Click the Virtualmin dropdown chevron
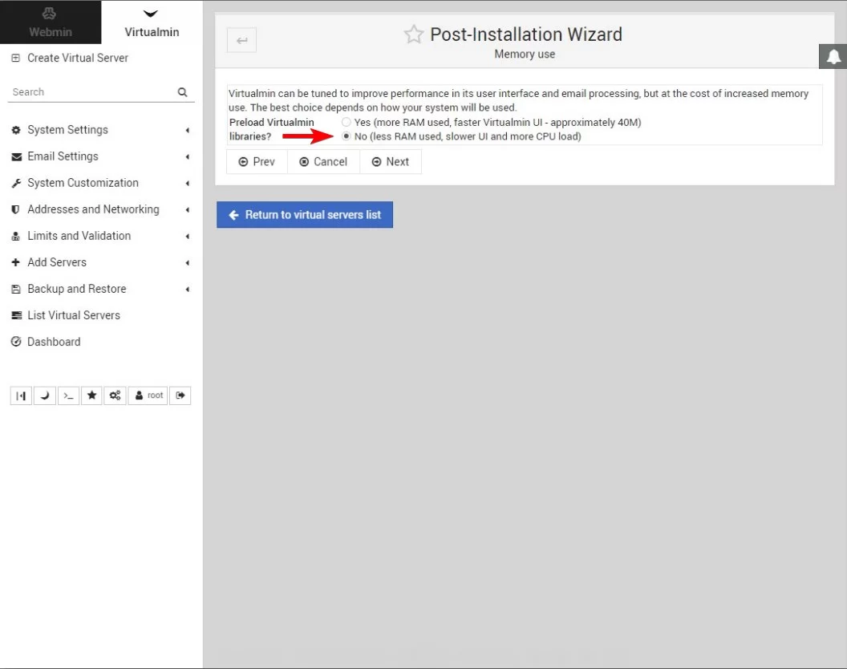 [151, 14]
